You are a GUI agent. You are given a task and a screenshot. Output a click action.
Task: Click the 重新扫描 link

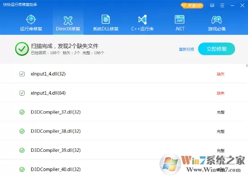click(187, 50)
